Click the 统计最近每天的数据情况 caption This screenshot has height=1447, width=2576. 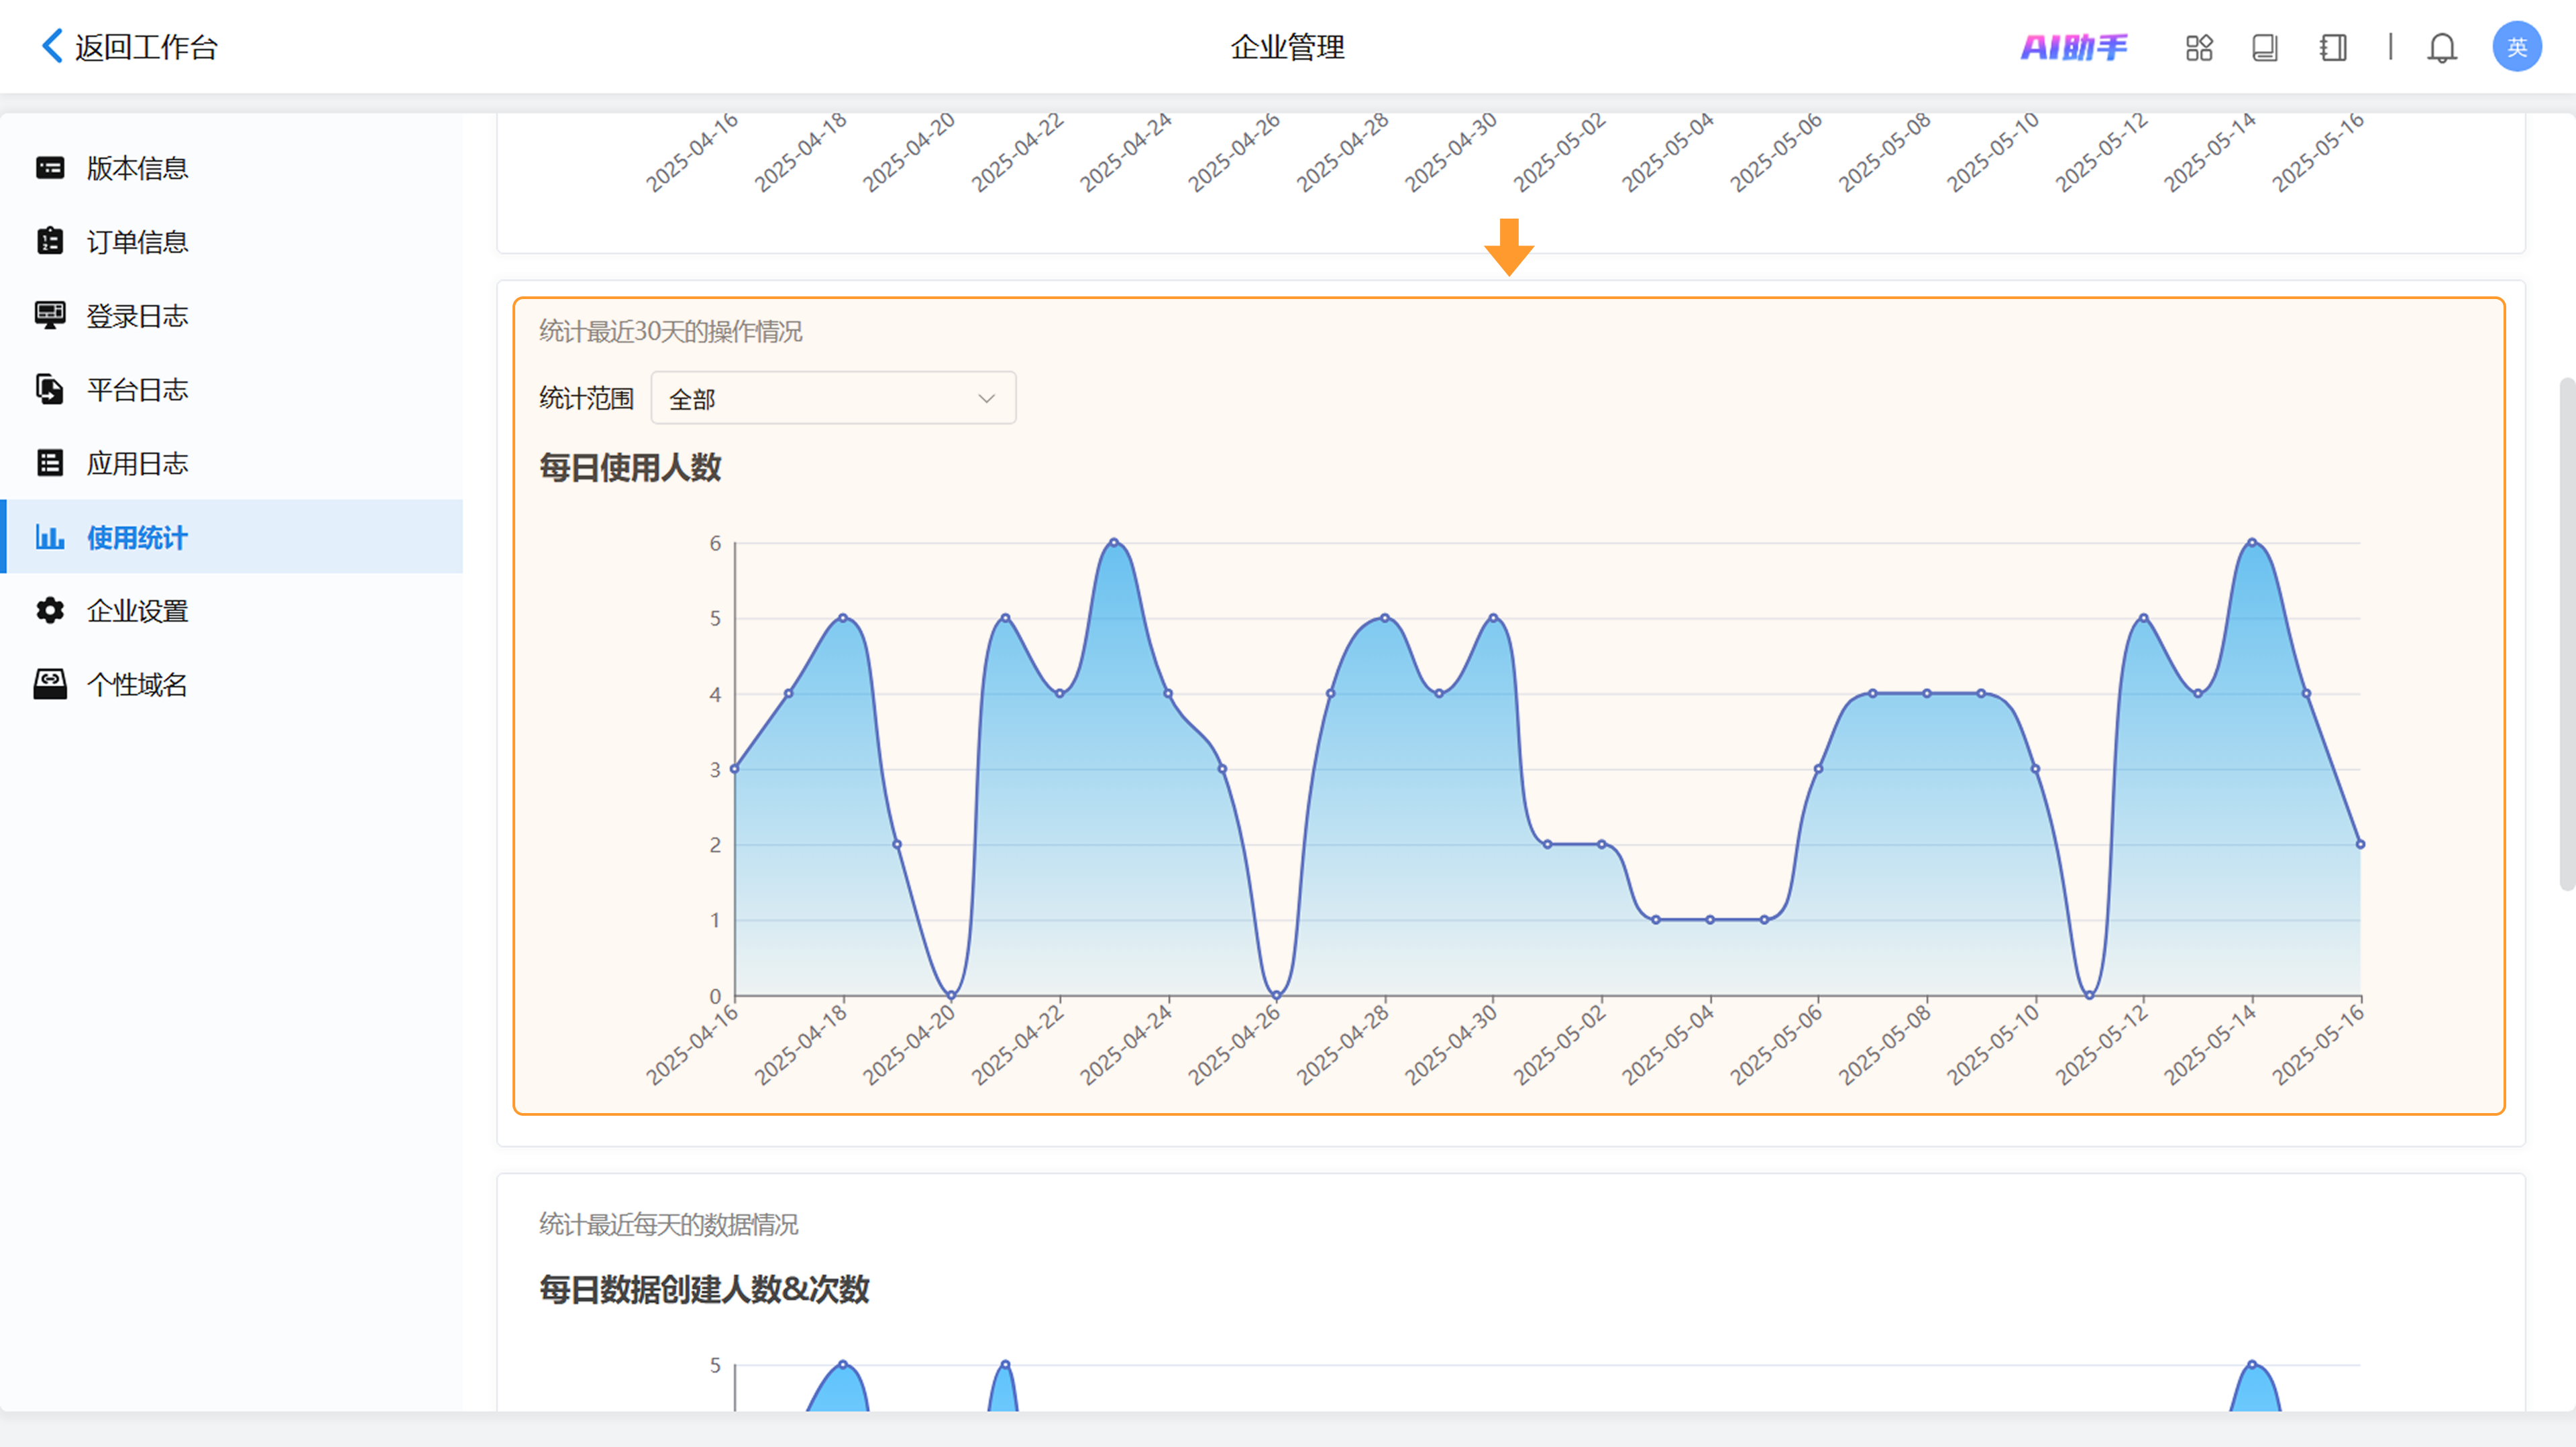669,1225
